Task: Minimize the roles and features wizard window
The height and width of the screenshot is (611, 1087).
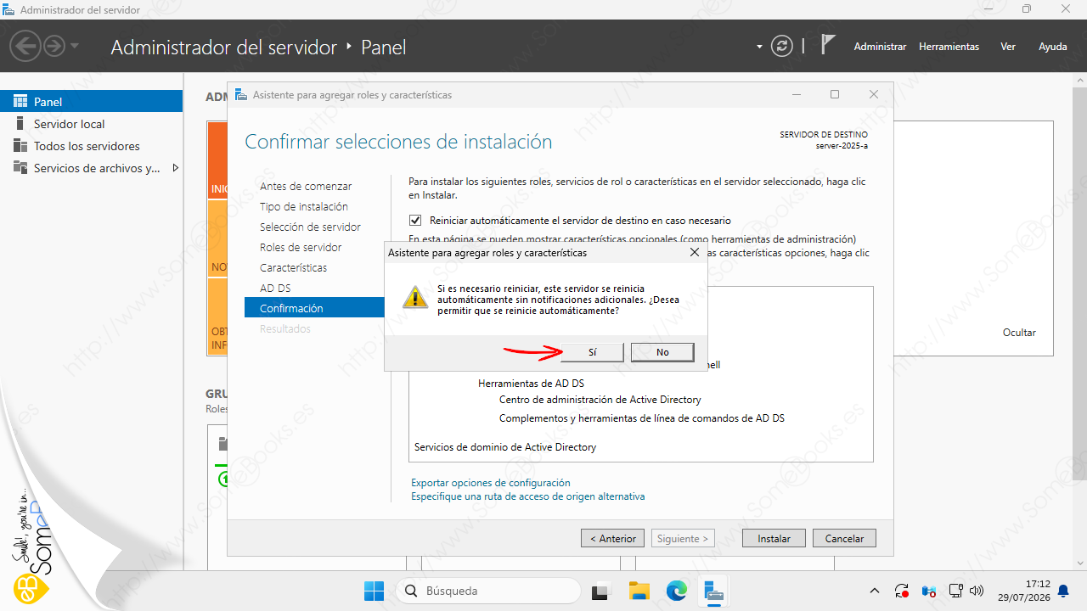Action: click(797, 95)
